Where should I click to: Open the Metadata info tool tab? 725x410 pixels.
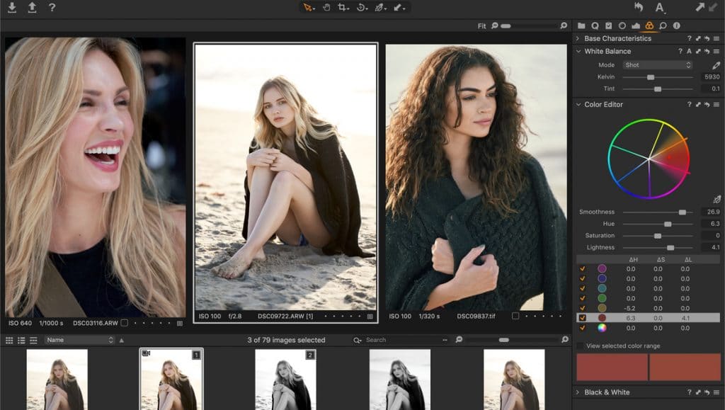(x=678, y=24)
